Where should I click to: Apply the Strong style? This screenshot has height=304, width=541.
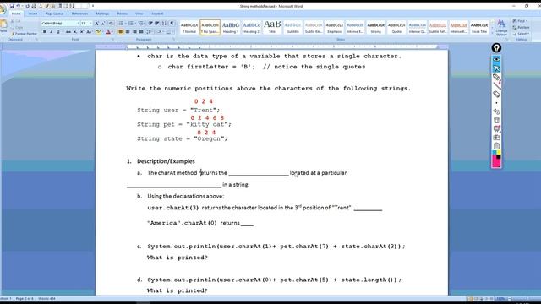(375, 27)
